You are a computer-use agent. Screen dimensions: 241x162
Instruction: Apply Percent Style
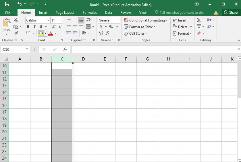point(111,27)
